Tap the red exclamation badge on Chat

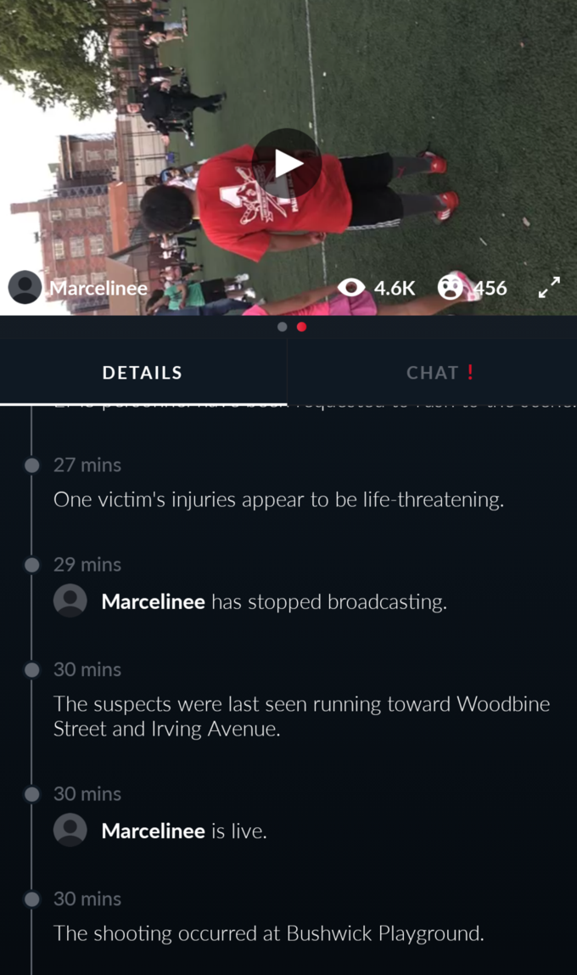[470, 372]
